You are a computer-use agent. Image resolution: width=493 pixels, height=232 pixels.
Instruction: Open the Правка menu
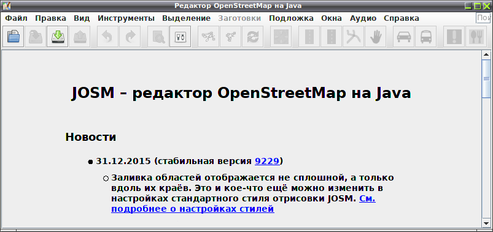(50, 18)
